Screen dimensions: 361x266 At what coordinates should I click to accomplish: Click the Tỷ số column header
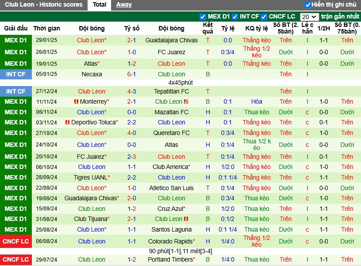132,28
